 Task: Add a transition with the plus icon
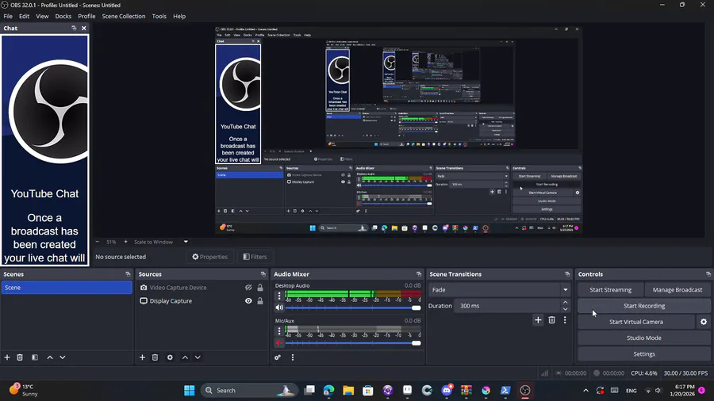pyautogui.click(x=538, y=320)
